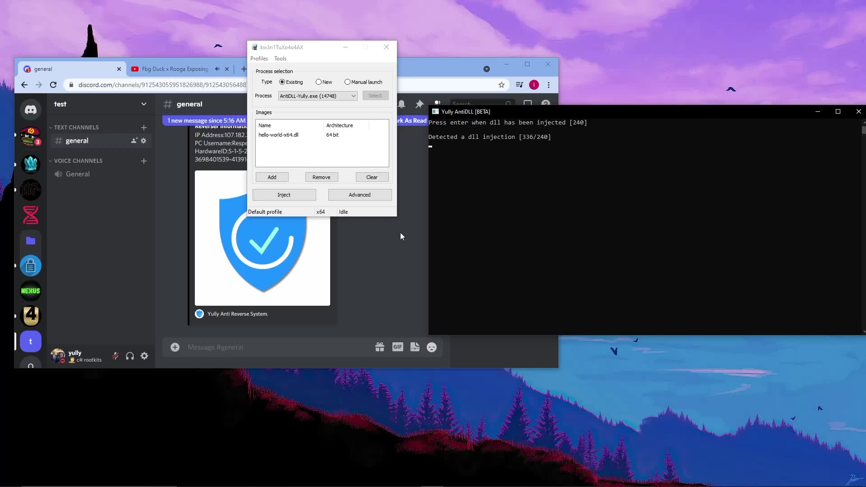Open the Profiles menu
The image size is (866, 487).
259,59
